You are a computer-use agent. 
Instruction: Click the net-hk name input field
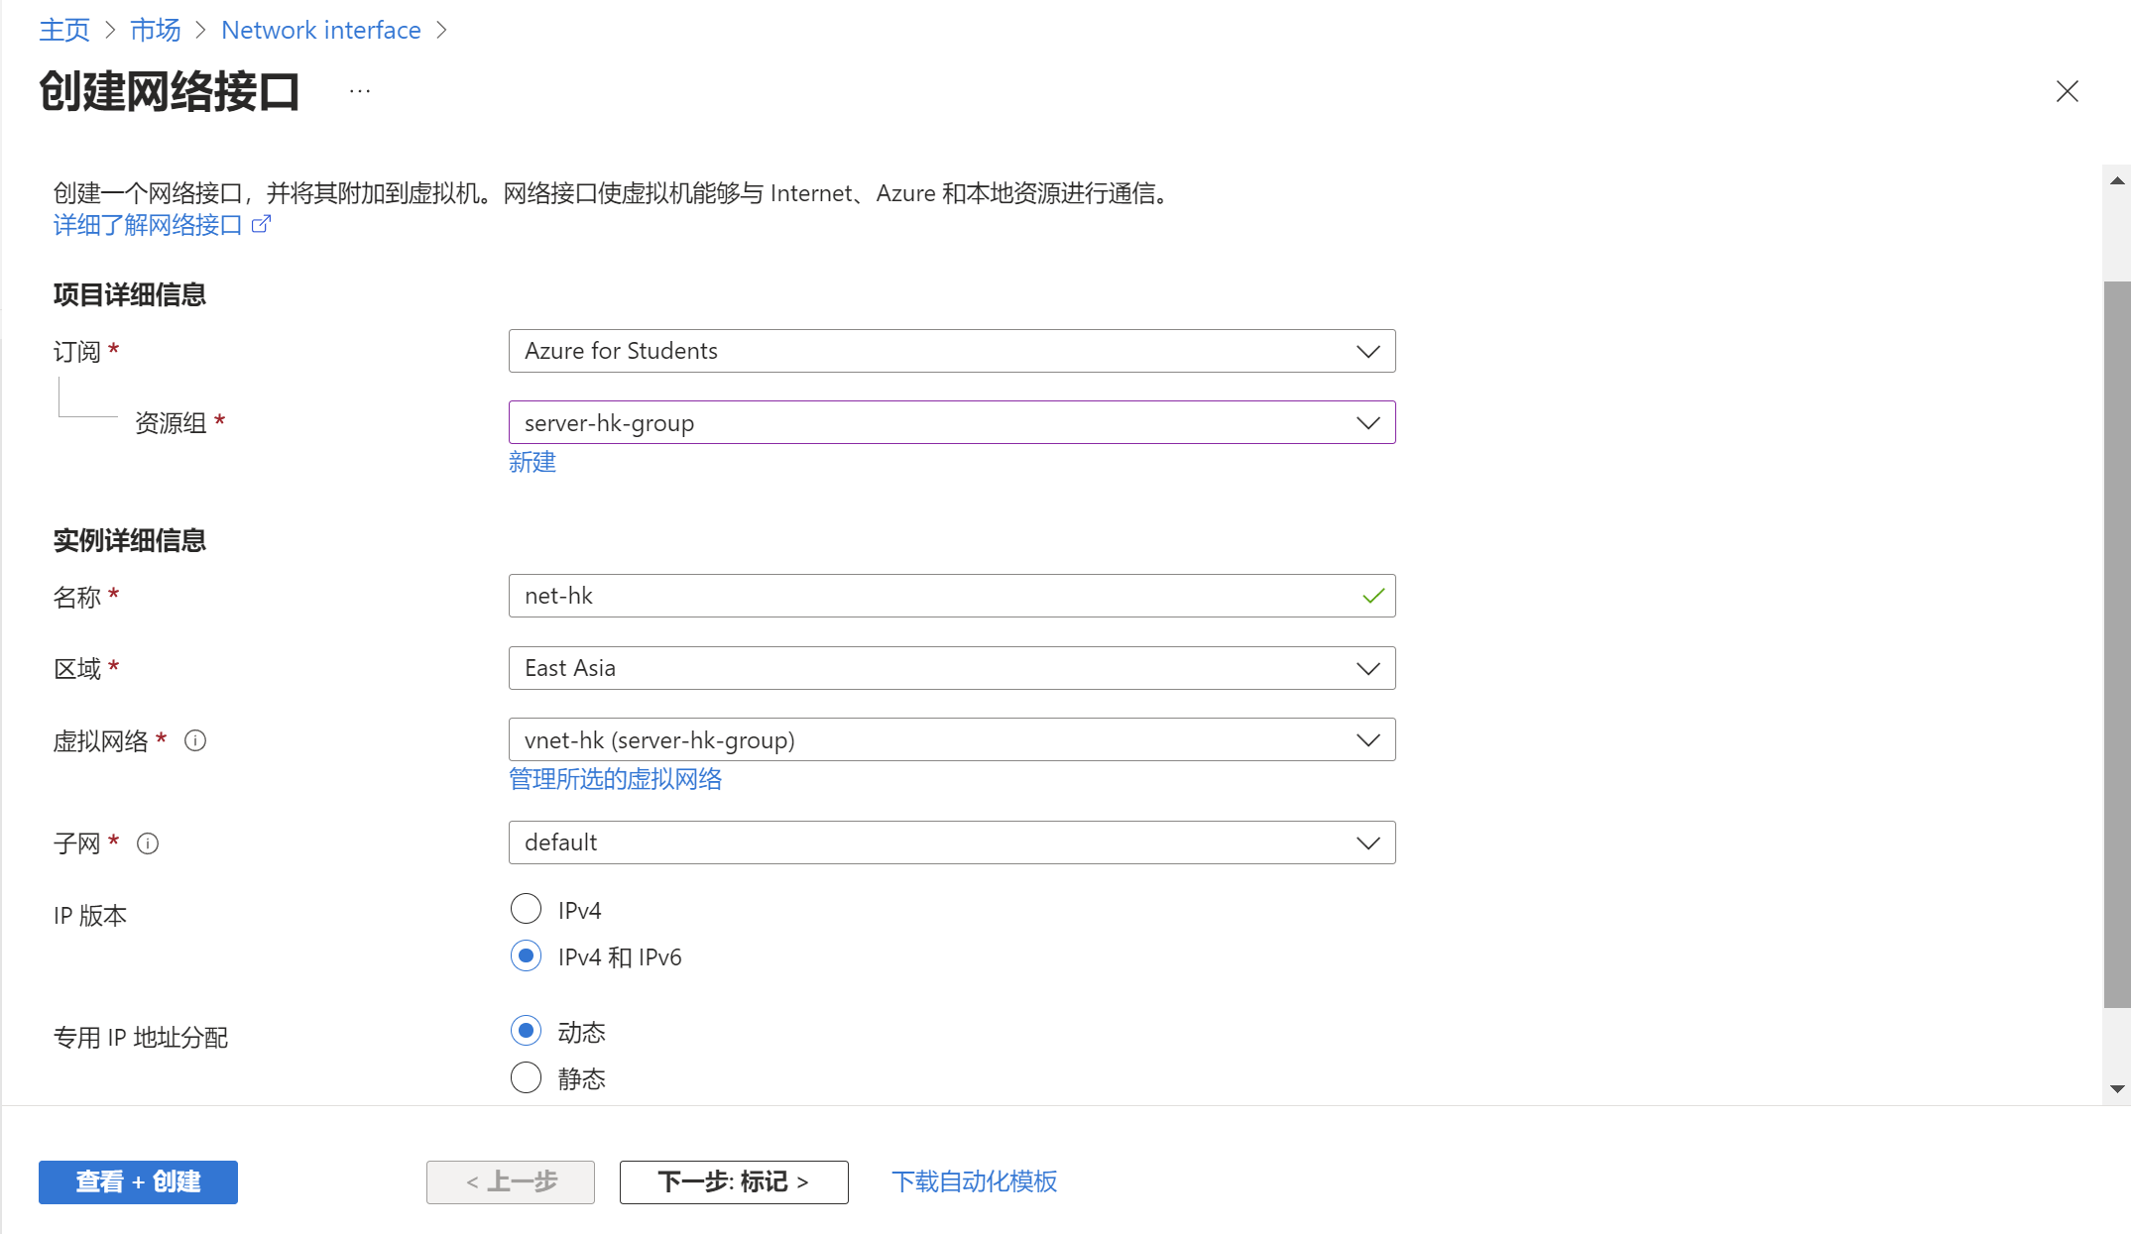click(x=932, y=596)
